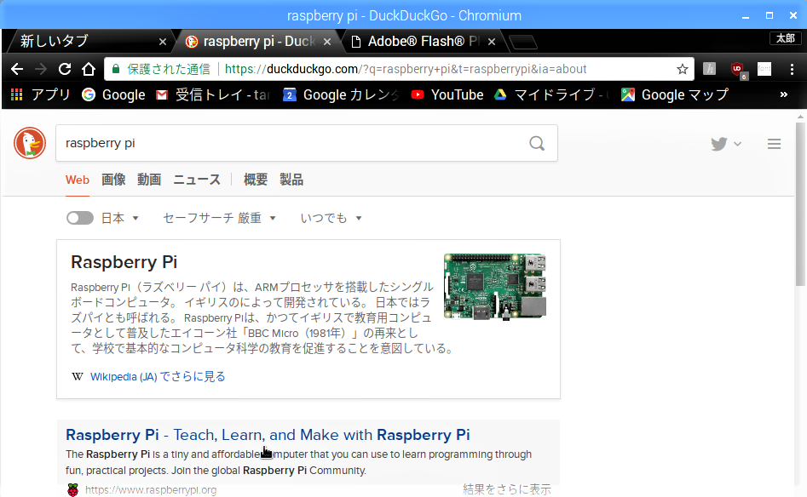Click the raspberry favicon beside the result URL
Screen dimensions: 807x497
point(73,490)
